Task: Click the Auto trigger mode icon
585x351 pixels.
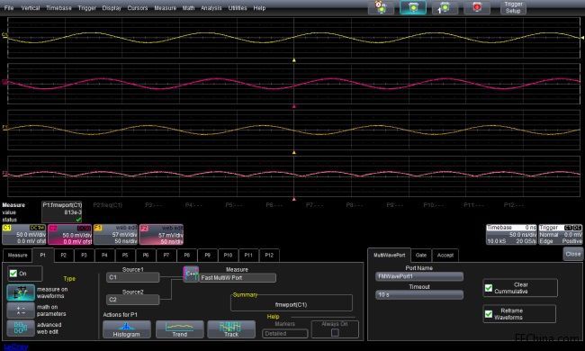Action: [381, 7]
